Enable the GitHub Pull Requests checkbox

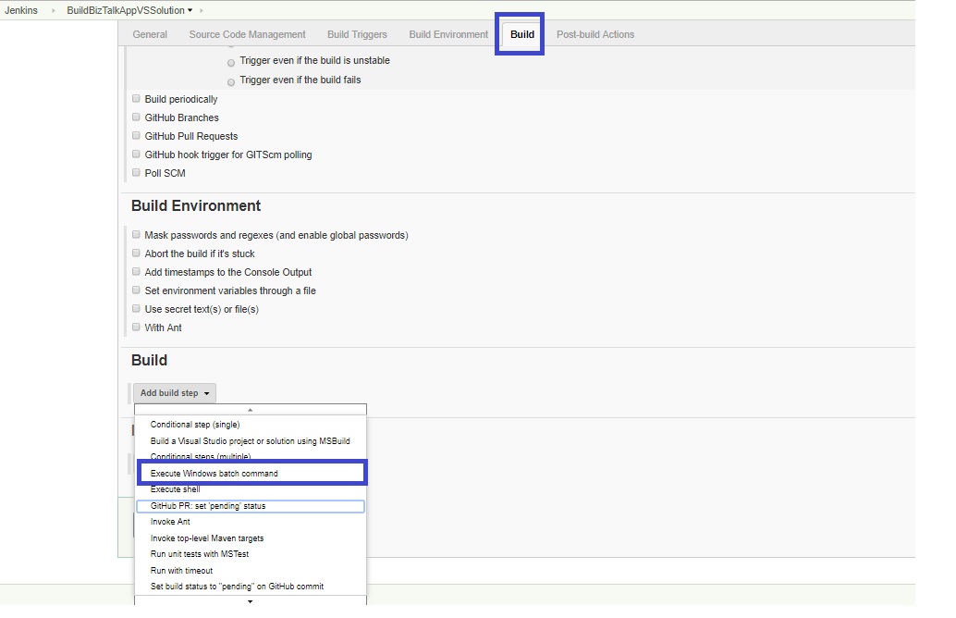[136, 135]
